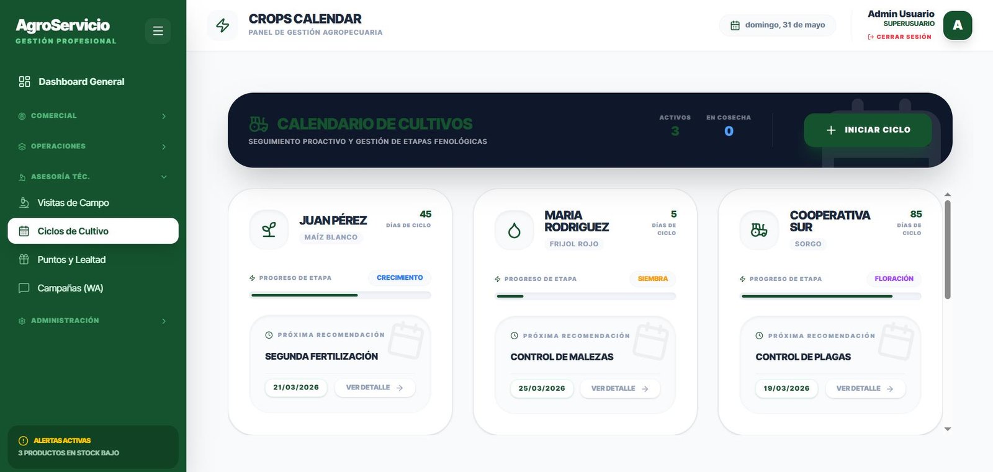The width and height of the screenshot is (993, 472).
Task: Click the Dashboard General grid icon
Action: click(24, 82)
